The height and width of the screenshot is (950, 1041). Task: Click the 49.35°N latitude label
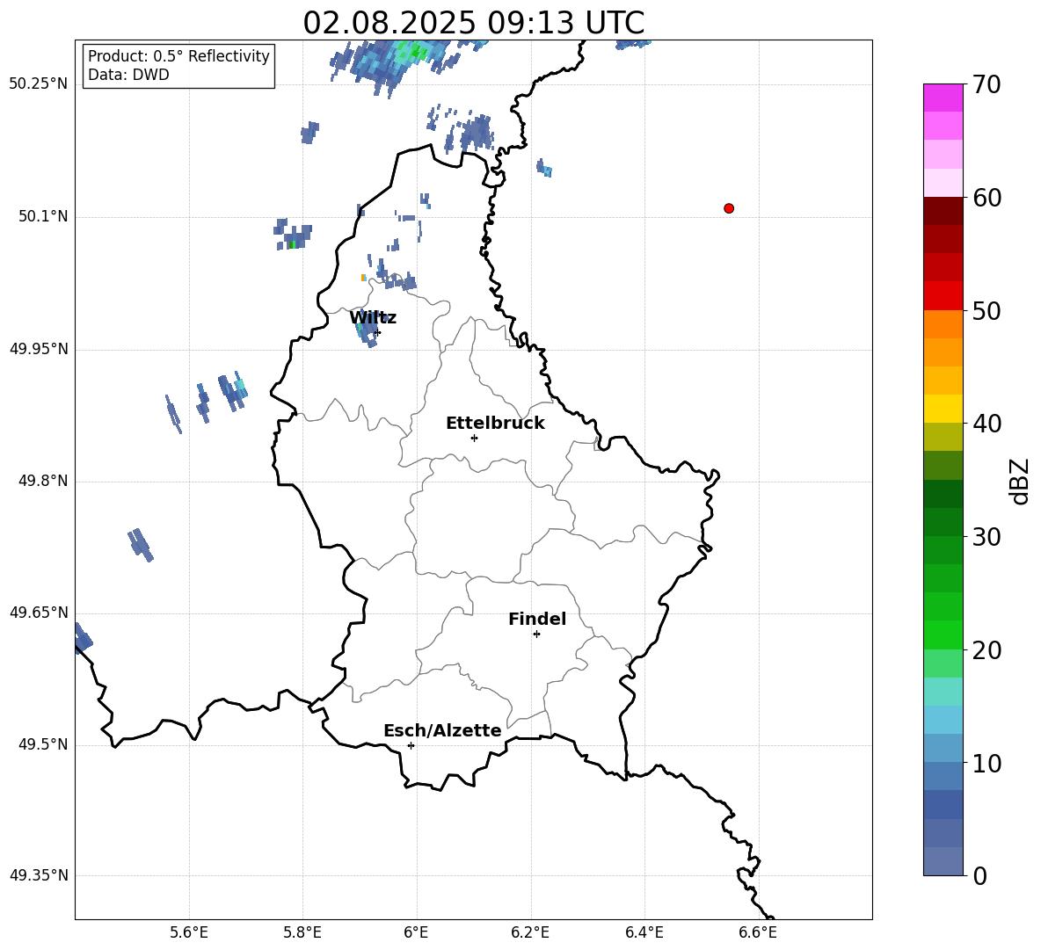click(x=39, y=875)
